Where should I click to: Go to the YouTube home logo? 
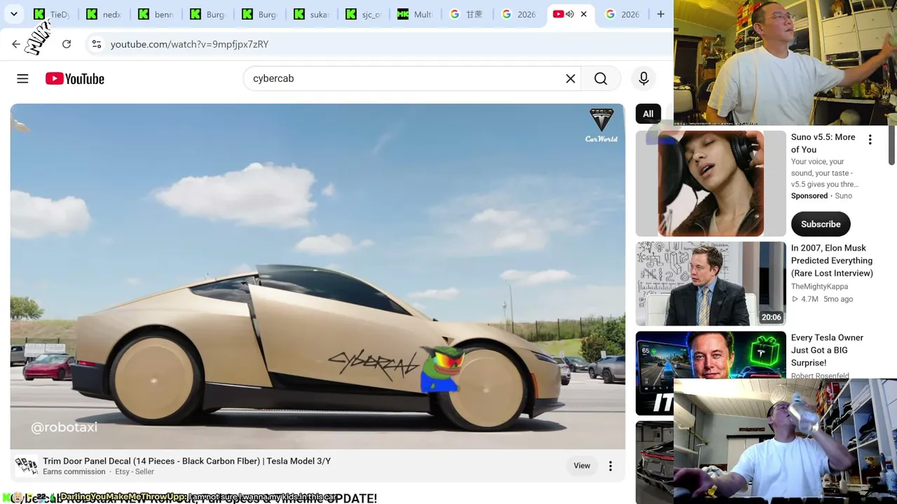pos(75,78)
